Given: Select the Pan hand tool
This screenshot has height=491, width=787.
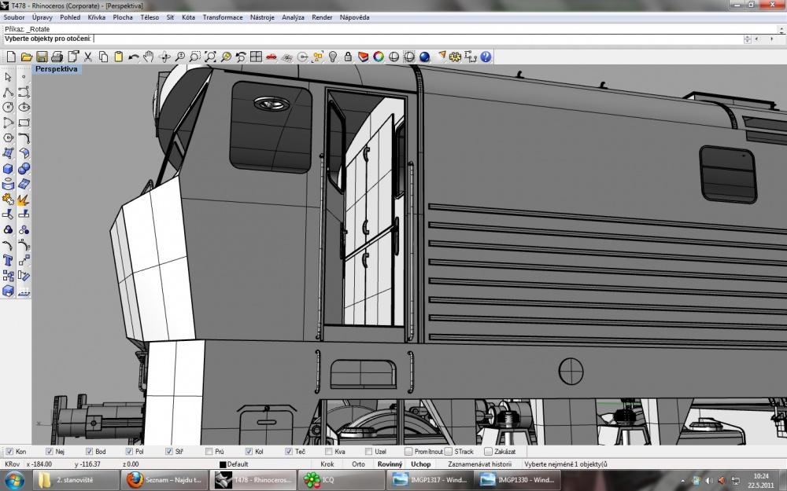Looking at the screenshot, I should coord(148,57).
